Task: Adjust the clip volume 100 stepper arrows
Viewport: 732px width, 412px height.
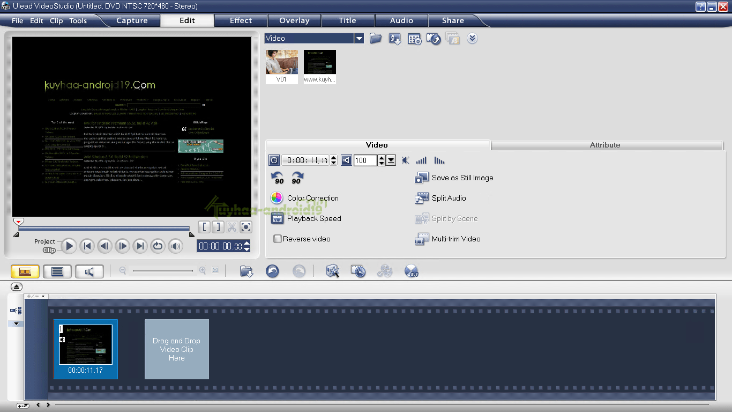Action: click(x=382, y=160)
